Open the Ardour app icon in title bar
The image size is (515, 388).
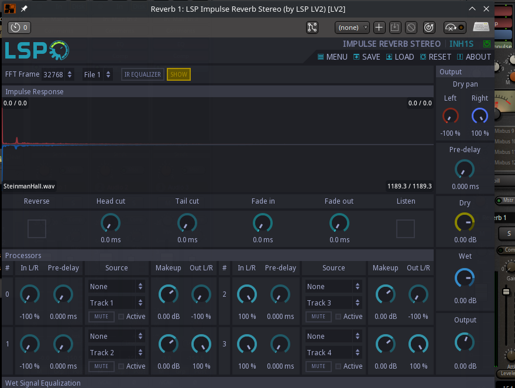click(x=10, y=9)
